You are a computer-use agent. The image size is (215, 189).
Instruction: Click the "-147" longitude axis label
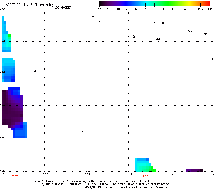click(x=44, y=174)
